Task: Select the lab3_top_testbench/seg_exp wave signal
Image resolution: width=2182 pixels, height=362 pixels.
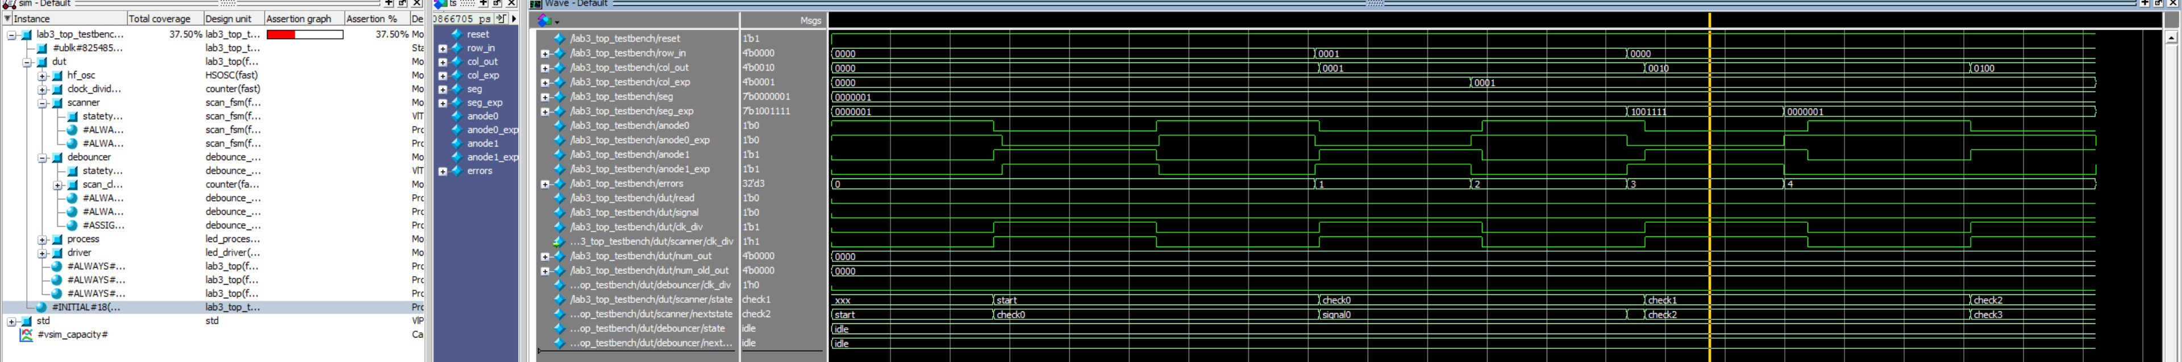Action: tap(631, 111)
